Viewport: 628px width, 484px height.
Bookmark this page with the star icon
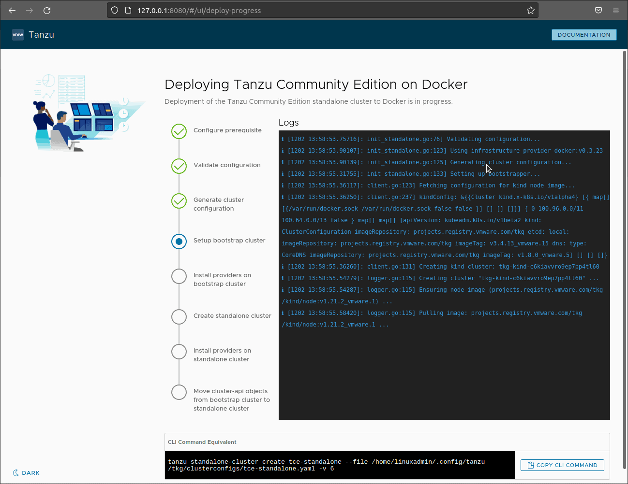[x=531, y=10]
